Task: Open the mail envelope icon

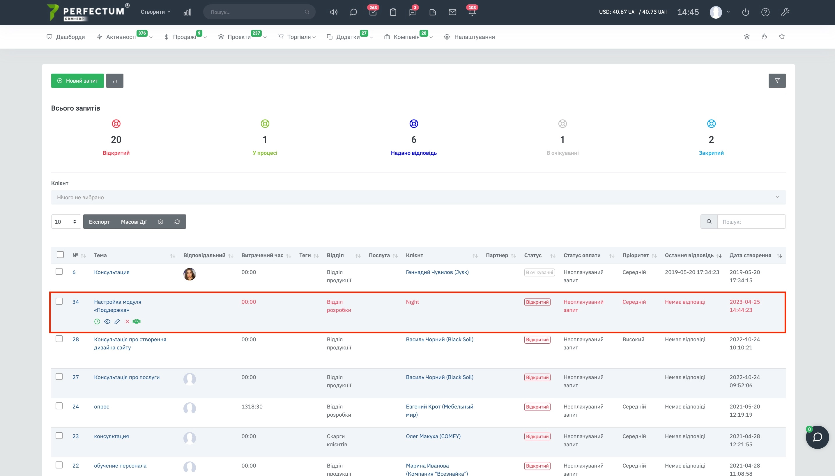Action: tap(452, 12)
